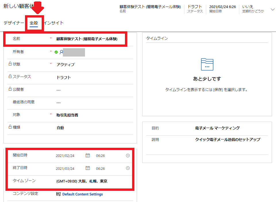Click the lock icon beside 状態
The width and height of the screenshot is (276, 202).
[10, 64]
